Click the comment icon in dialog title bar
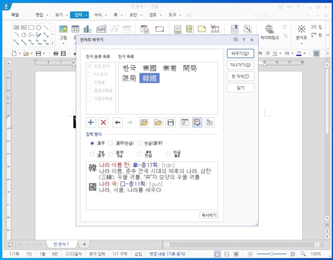This screenshot has width=333, height=260. 236,40
